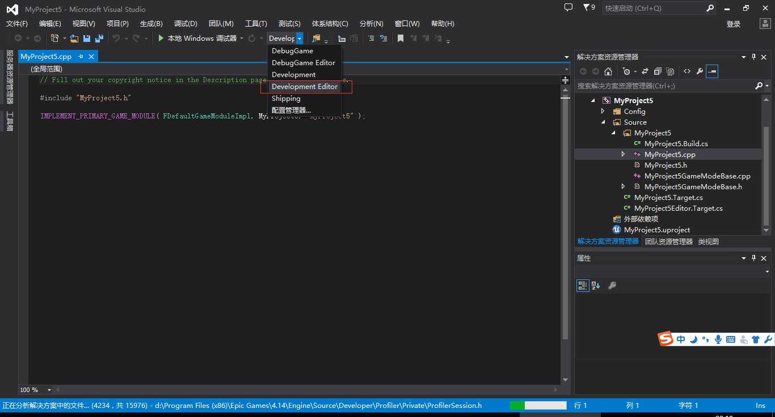Viewport: 775px width, 417px height.
Task: Click the Save All icon in toolbar
Action: (x=99, y=38)
